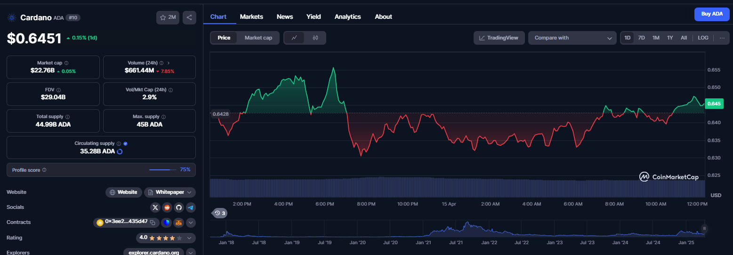Open the GitHub repository icon
Viewport: 733px width, 255px height.
179,207
